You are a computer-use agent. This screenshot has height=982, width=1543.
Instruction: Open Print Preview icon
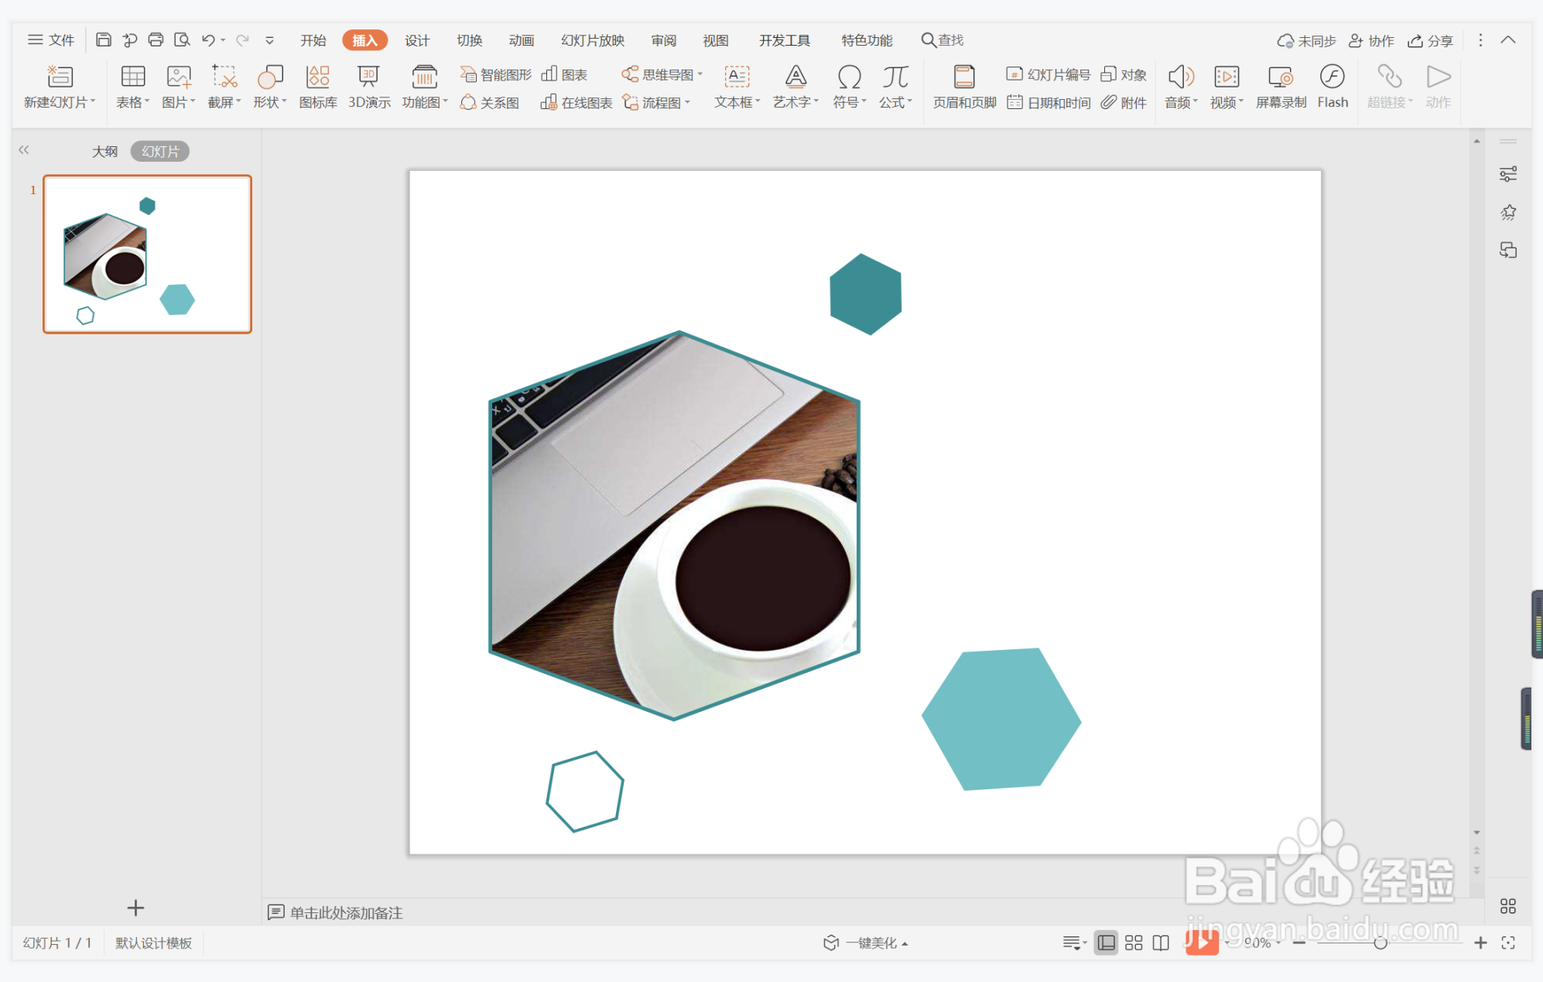coord(182,39)
